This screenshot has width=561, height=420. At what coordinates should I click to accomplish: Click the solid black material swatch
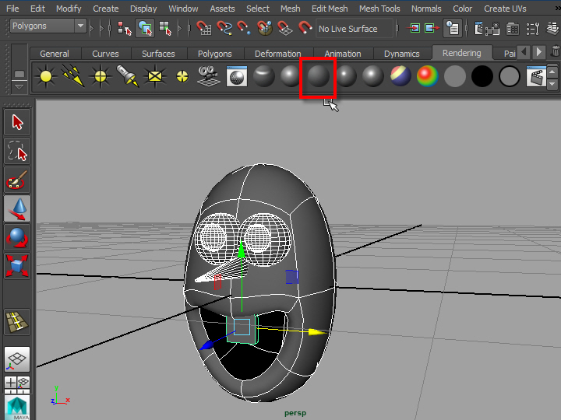click(x=482, y=76)
